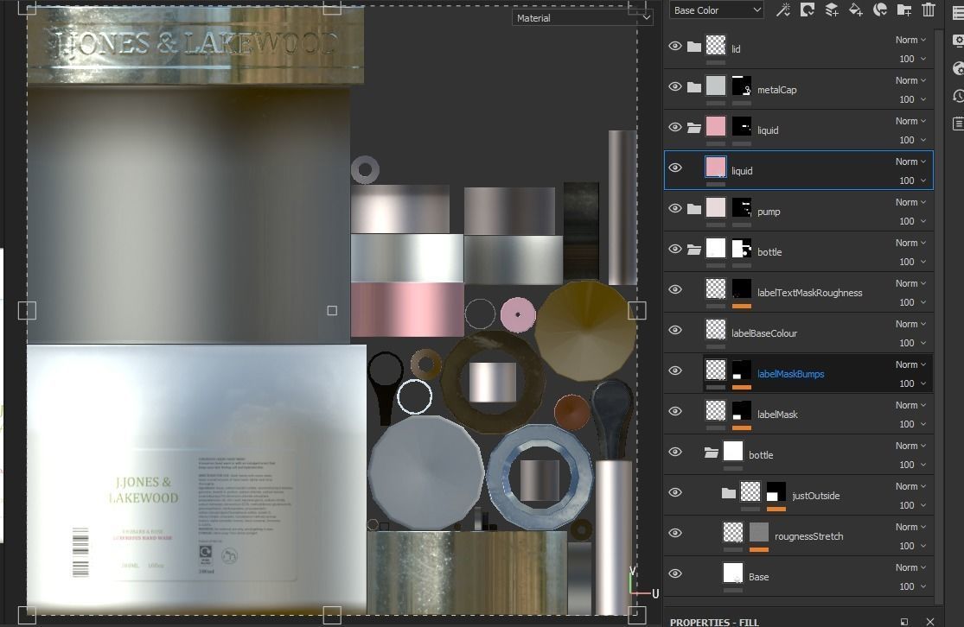Add a new folder to layer stack
Image resolution: width=964 pixels, height=627 pixels.
(903, 9)
